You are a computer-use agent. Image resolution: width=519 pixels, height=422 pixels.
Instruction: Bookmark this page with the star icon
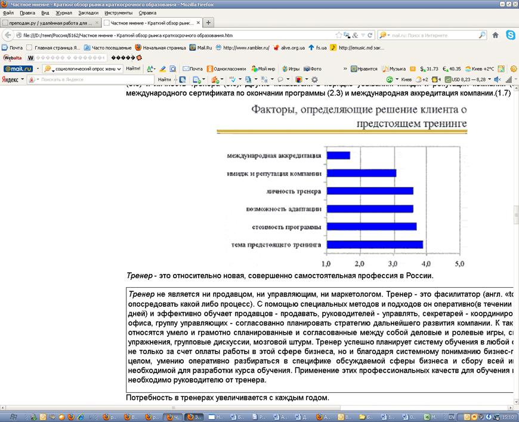point(339,35)
